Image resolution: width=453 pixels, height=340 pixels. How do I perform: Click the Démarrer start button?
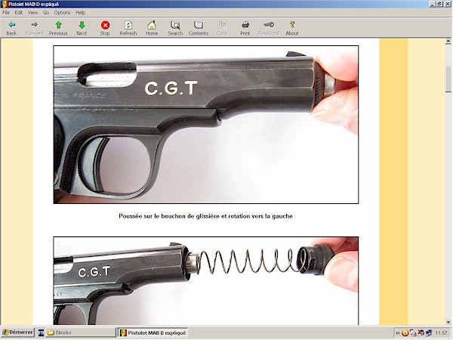(17, 332)
